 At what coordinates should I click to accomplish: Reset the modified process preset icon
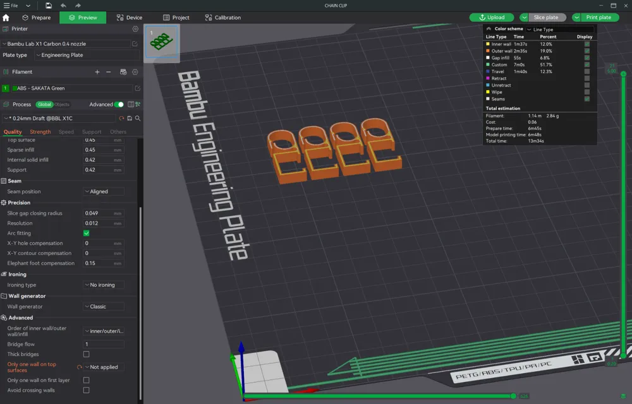click(121, 118)
